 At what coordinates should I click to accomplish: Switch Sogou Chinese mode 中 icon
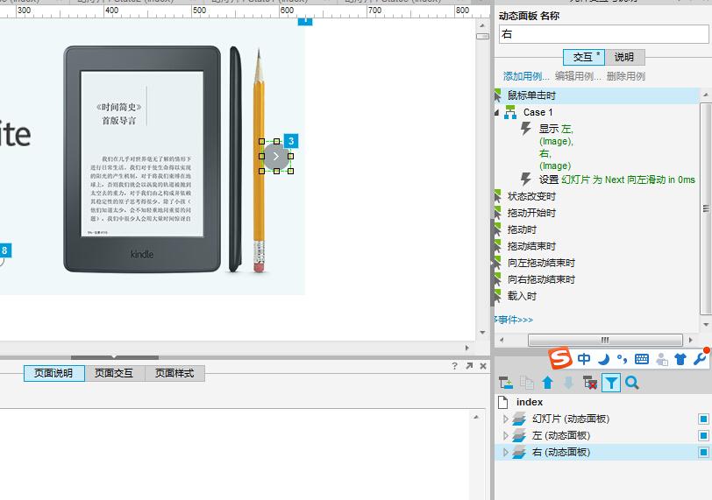(x=584, y=359)
